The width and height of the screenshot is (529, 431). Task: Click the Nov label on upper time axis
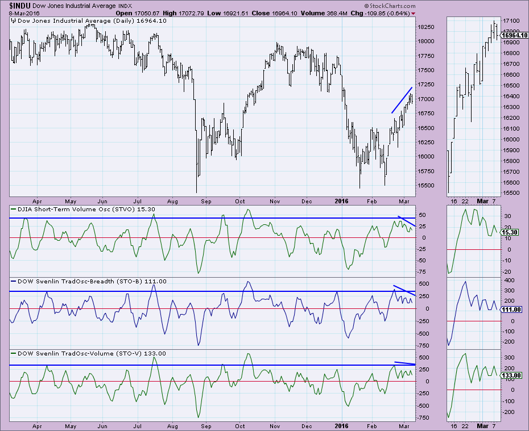(x=275, y=202)
